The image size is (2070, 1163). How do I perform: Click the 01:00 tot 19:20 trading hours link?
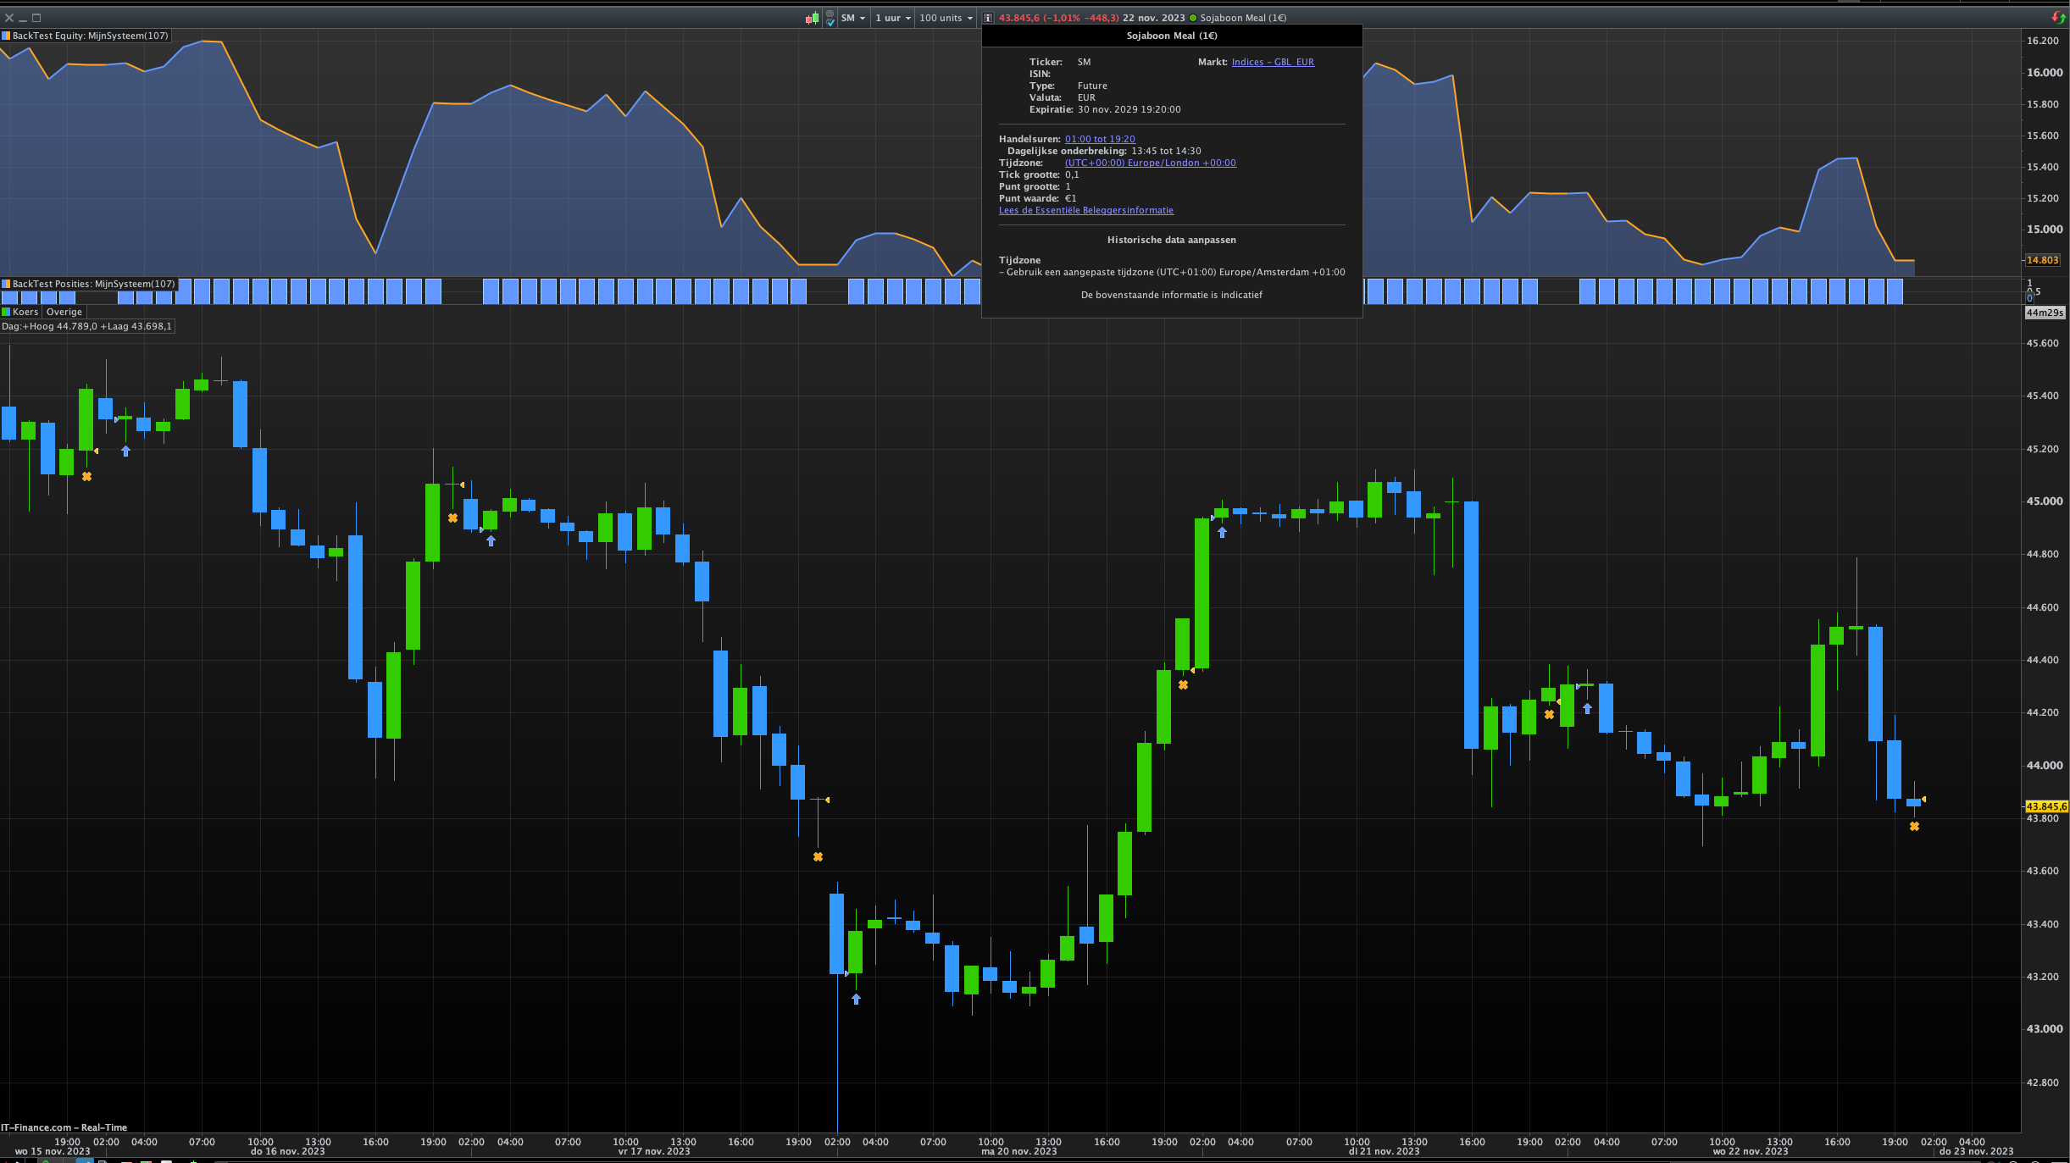click(1100, 139)
